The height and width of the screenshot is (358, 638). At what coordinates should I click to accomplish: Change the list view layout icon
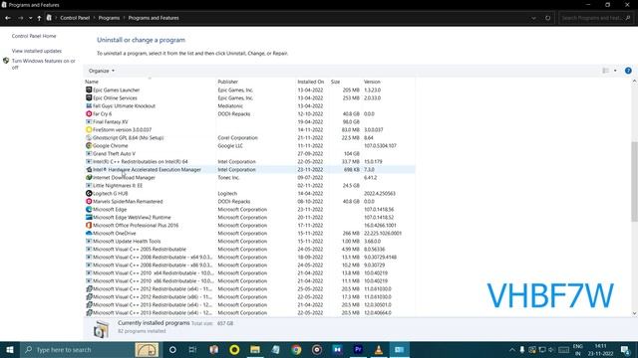[x=605, y=71]
